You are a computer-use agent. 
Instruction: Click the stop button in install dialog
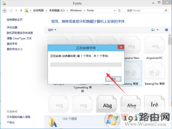(113, 79)
